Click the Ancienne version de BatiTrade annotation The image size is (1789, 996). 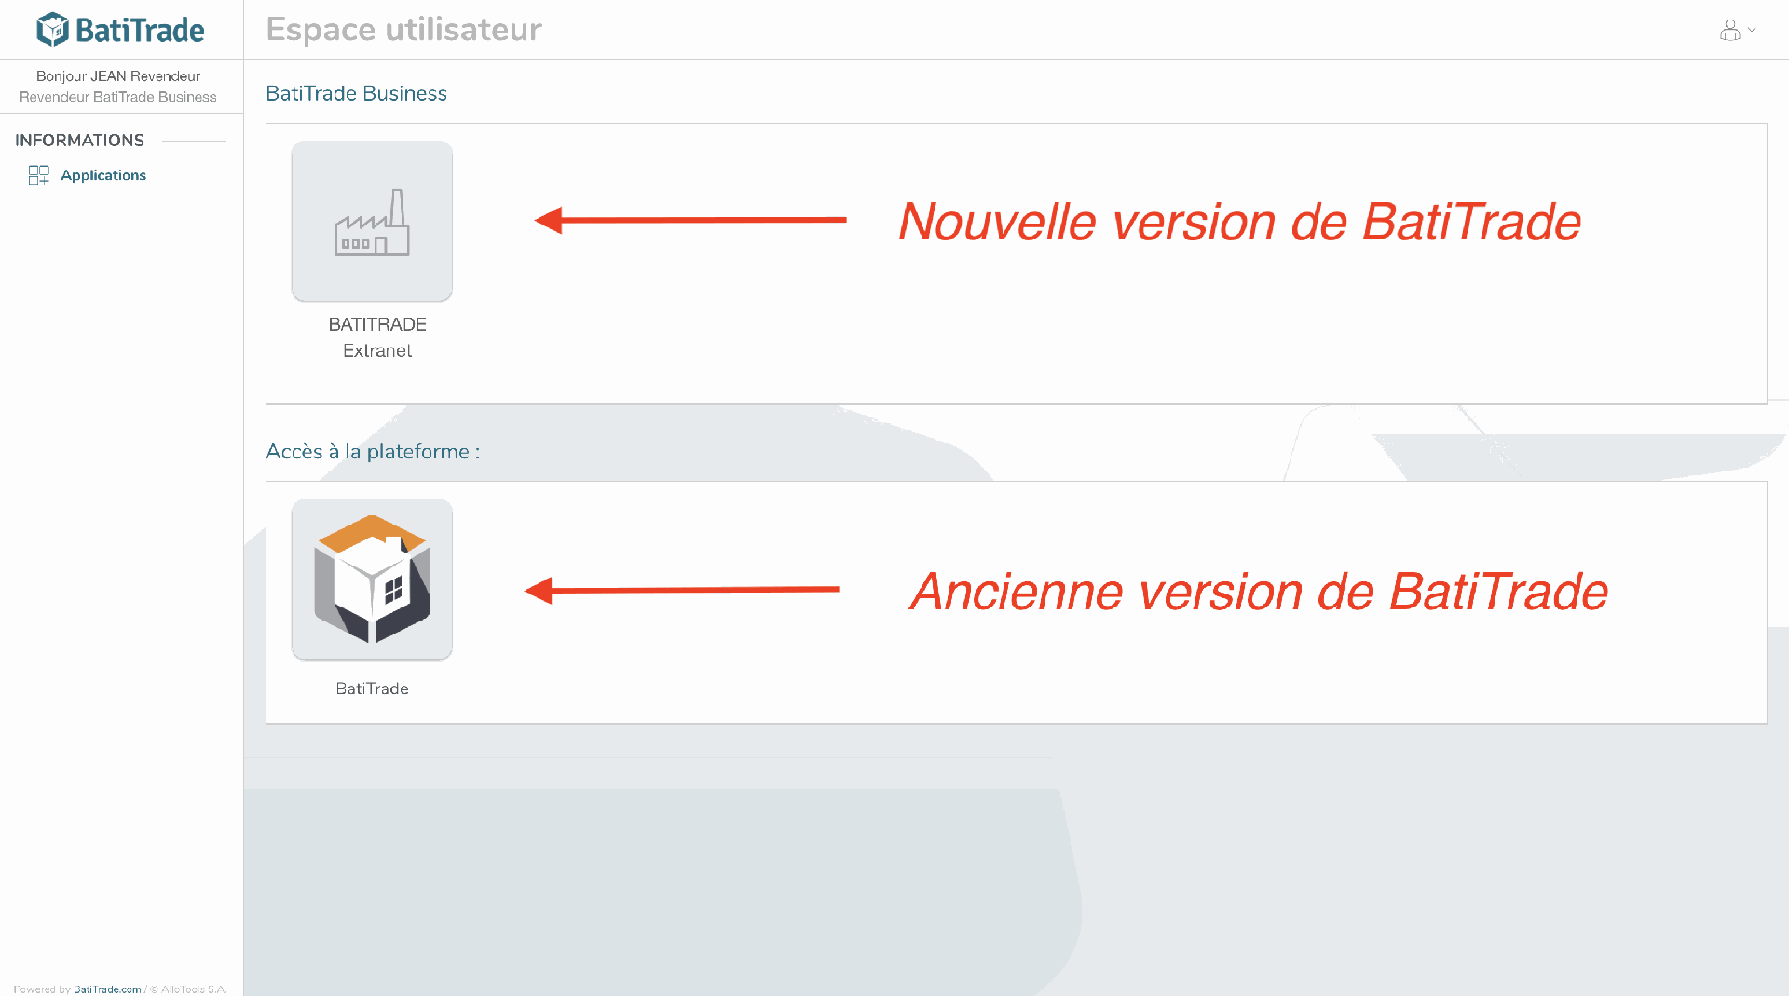[x=1259, y=592]
